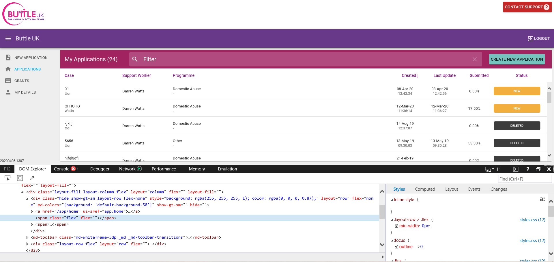Open the console drawer icon in devtools
The width and height of the screenshot is (554, 262).
516,169
